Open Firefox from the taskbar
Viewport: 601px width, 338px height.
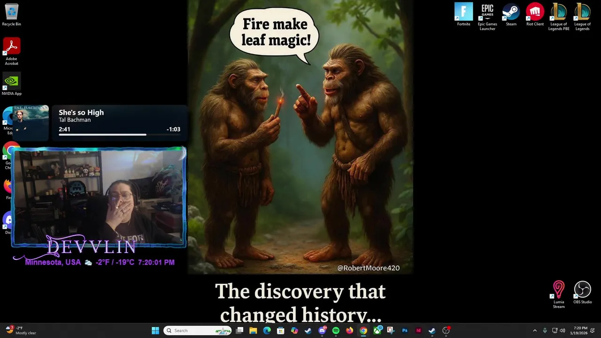click(x=349, y=330)
